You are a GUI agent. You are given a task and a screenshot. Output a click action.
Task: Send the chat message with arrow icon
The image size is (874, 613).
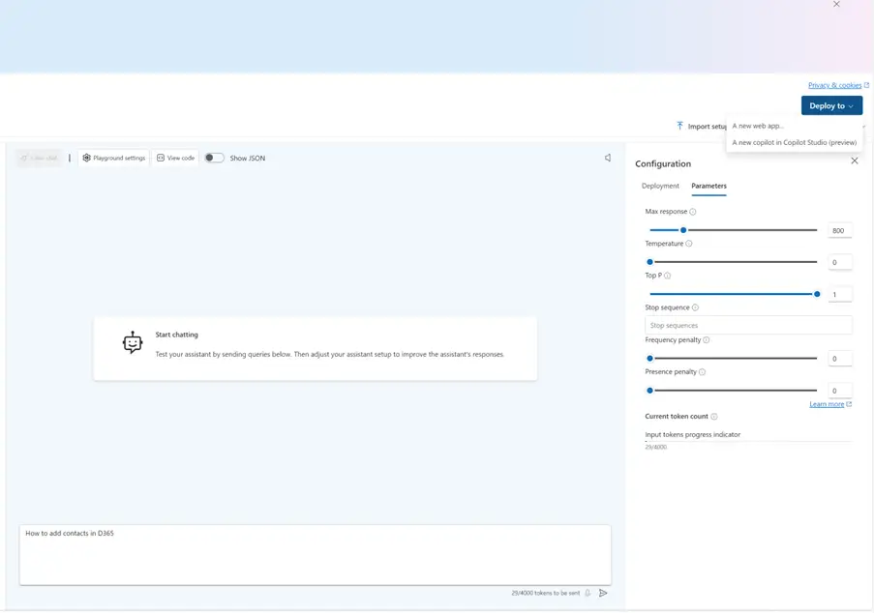pos(603,593)
